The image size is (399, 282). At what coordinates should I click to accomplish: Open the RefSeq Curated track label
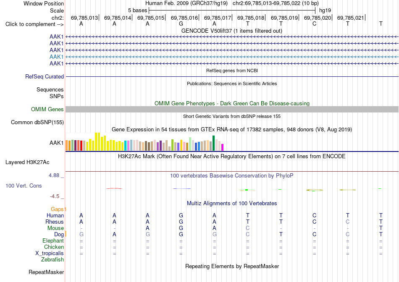pyautogui.click(x=45, y=76)
